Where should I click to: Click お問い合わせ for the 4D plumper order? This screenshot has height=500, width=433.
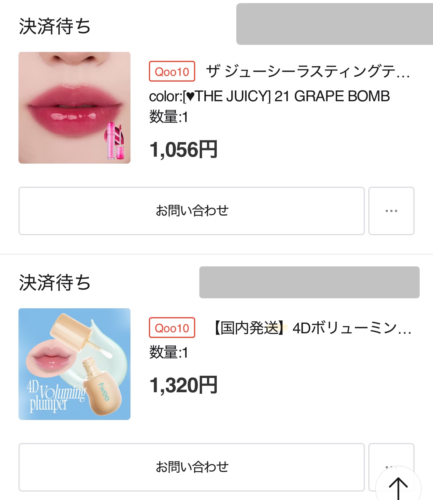point(192,467)
